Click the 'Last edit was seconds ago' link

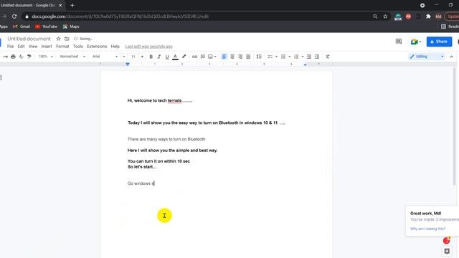(149, 47)
